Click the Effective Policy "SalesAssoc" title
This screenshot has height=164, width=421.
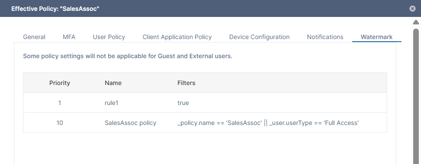55,9
